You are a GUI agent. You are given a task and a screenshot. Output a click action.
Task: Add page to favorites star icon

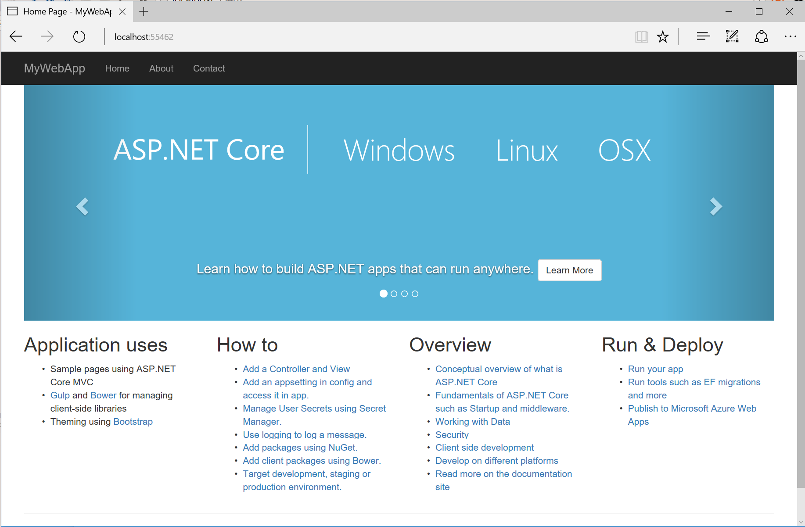pos(662,36)
